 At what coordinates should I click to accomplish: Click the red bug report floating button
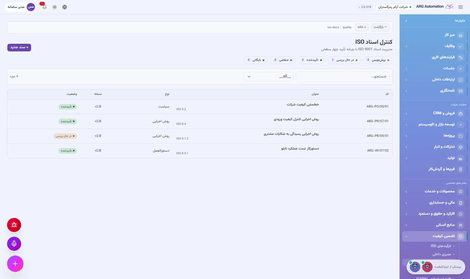pyautogui.click(x=14, y=225)
